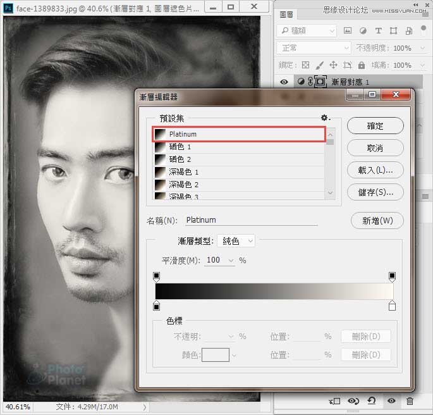Select the left opacity stop
The image size is (433, 415).
156,277
